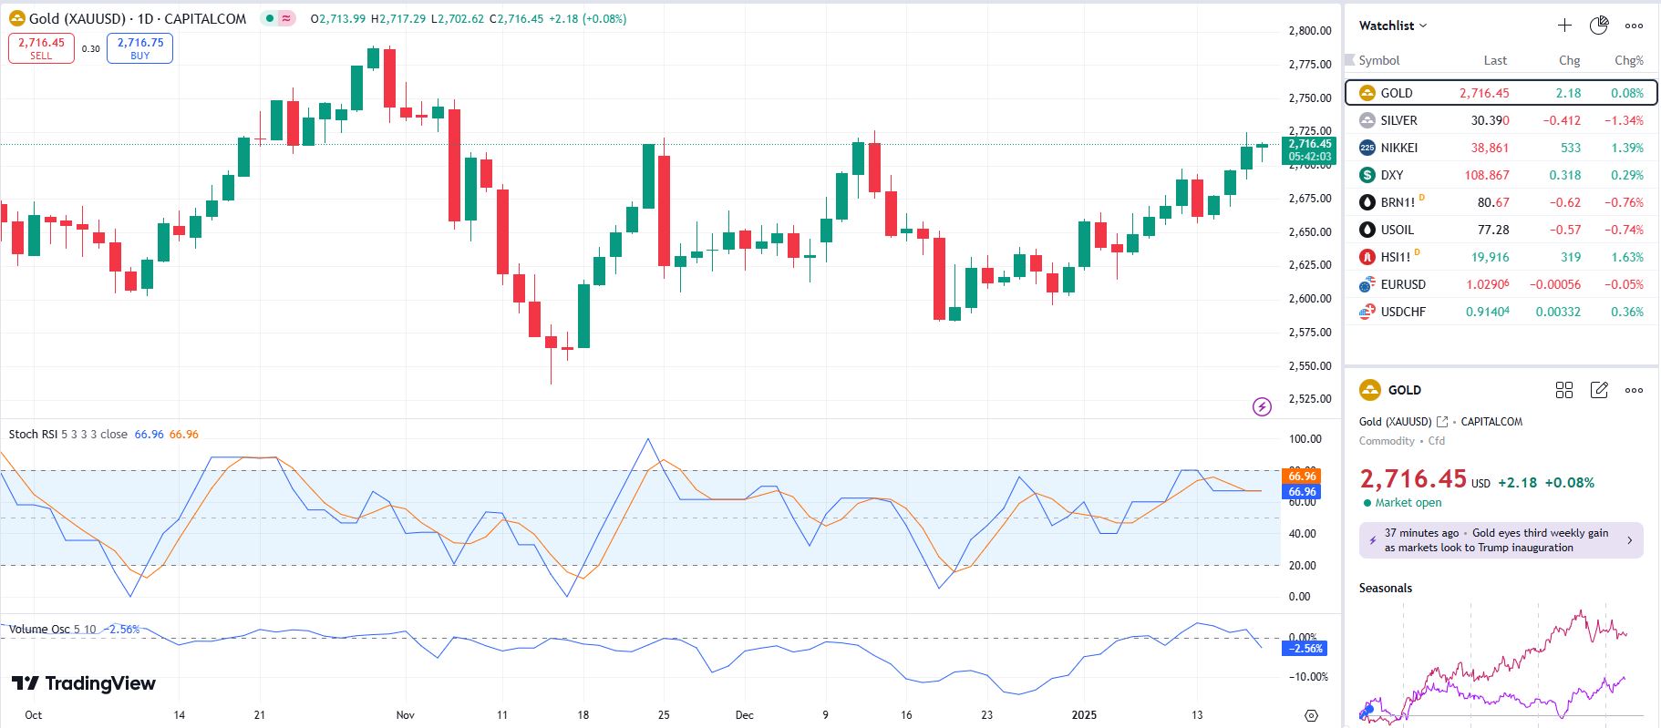Click the SELL 2,716.45 button

point(41,48)
